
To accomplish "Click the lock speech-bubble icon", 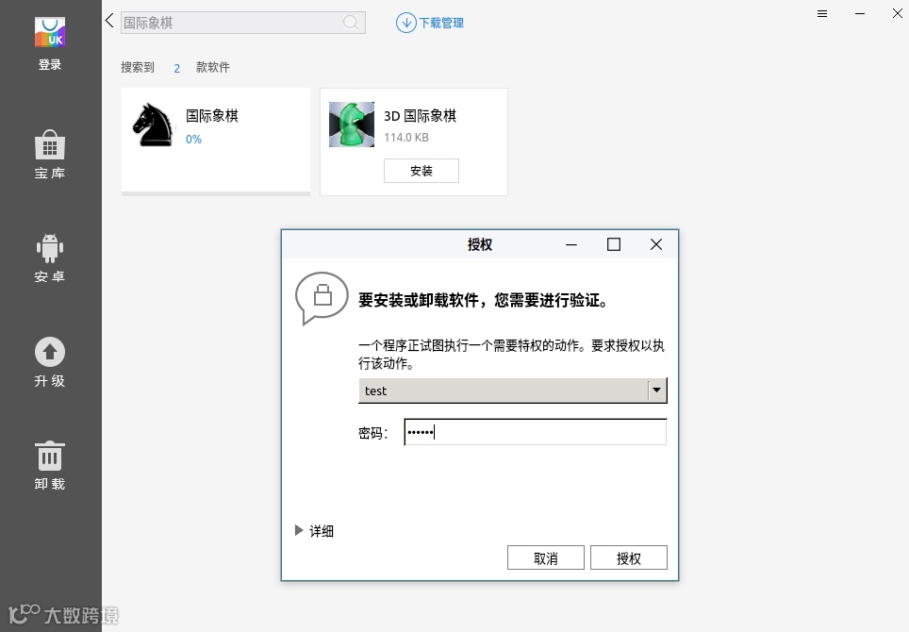I will coord(322,298).
